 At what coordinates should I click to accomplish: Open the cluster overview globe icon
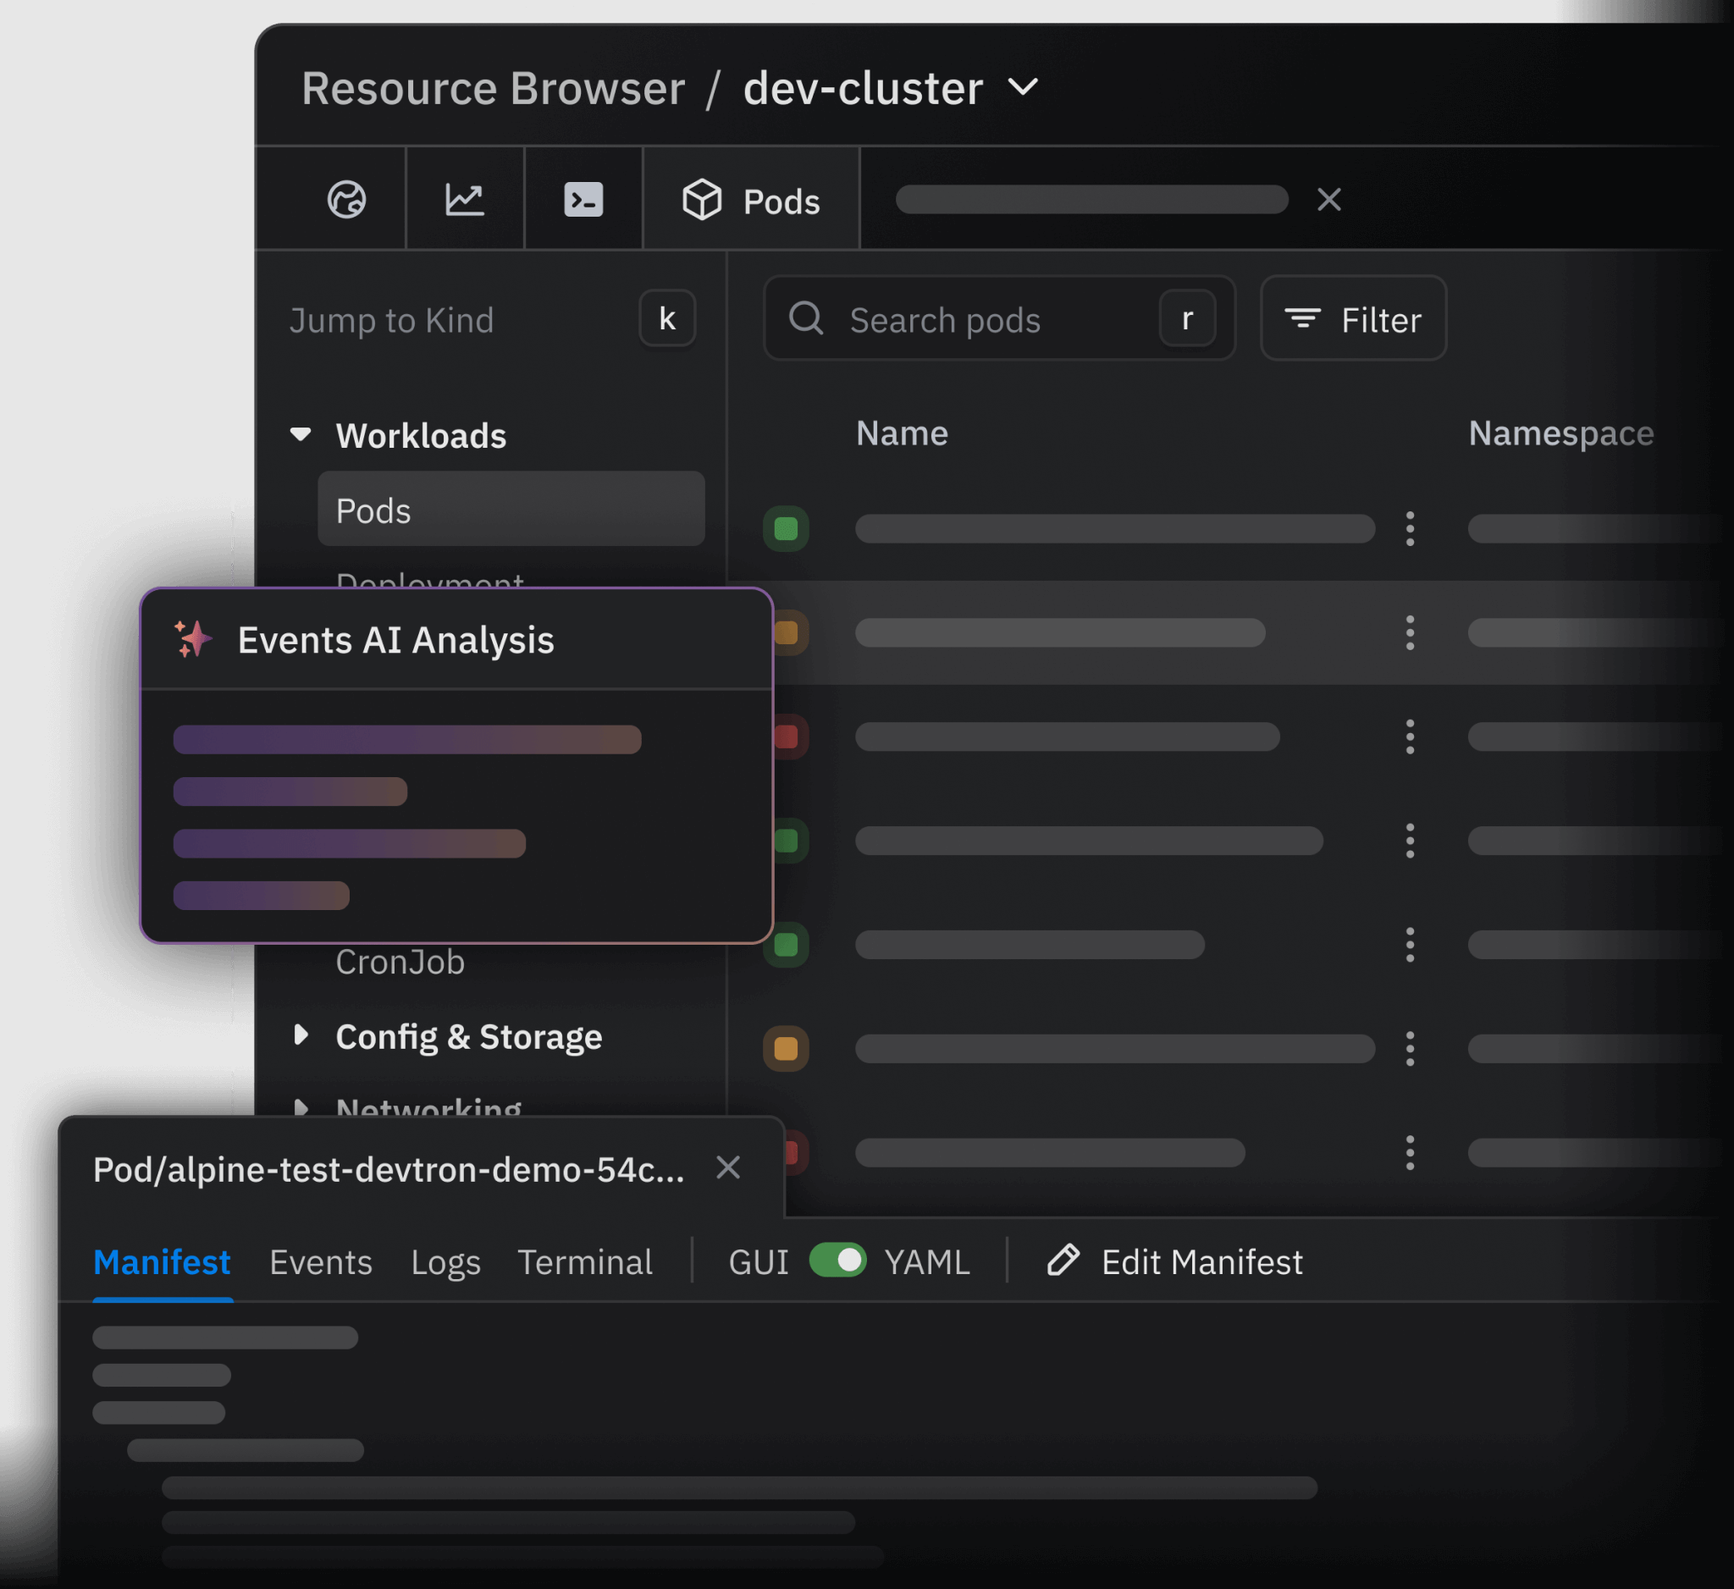(346, 199)
